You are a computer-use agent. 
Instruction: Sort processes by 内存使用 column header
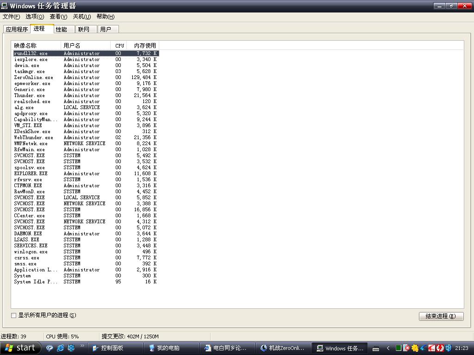click(144, 45)
